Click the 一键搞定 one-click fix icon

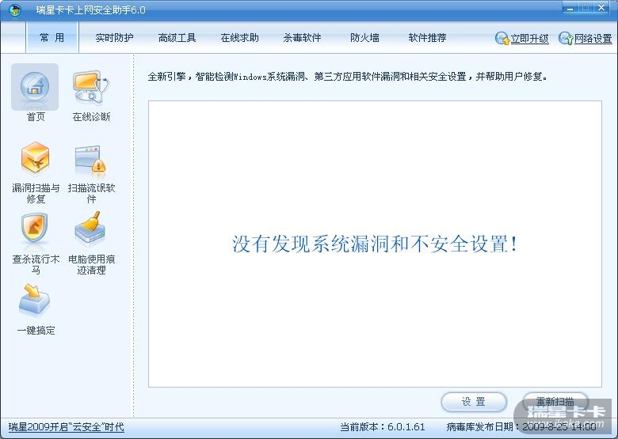click(34, 301)
